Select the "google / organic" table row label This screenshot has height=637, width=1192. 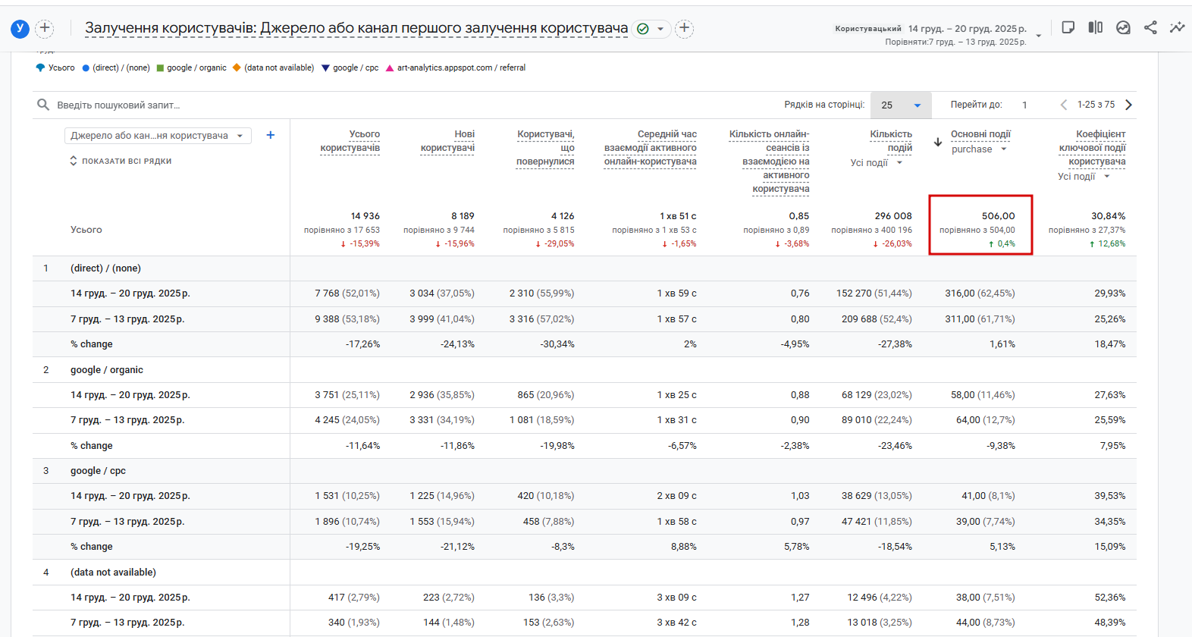[107, 370]
